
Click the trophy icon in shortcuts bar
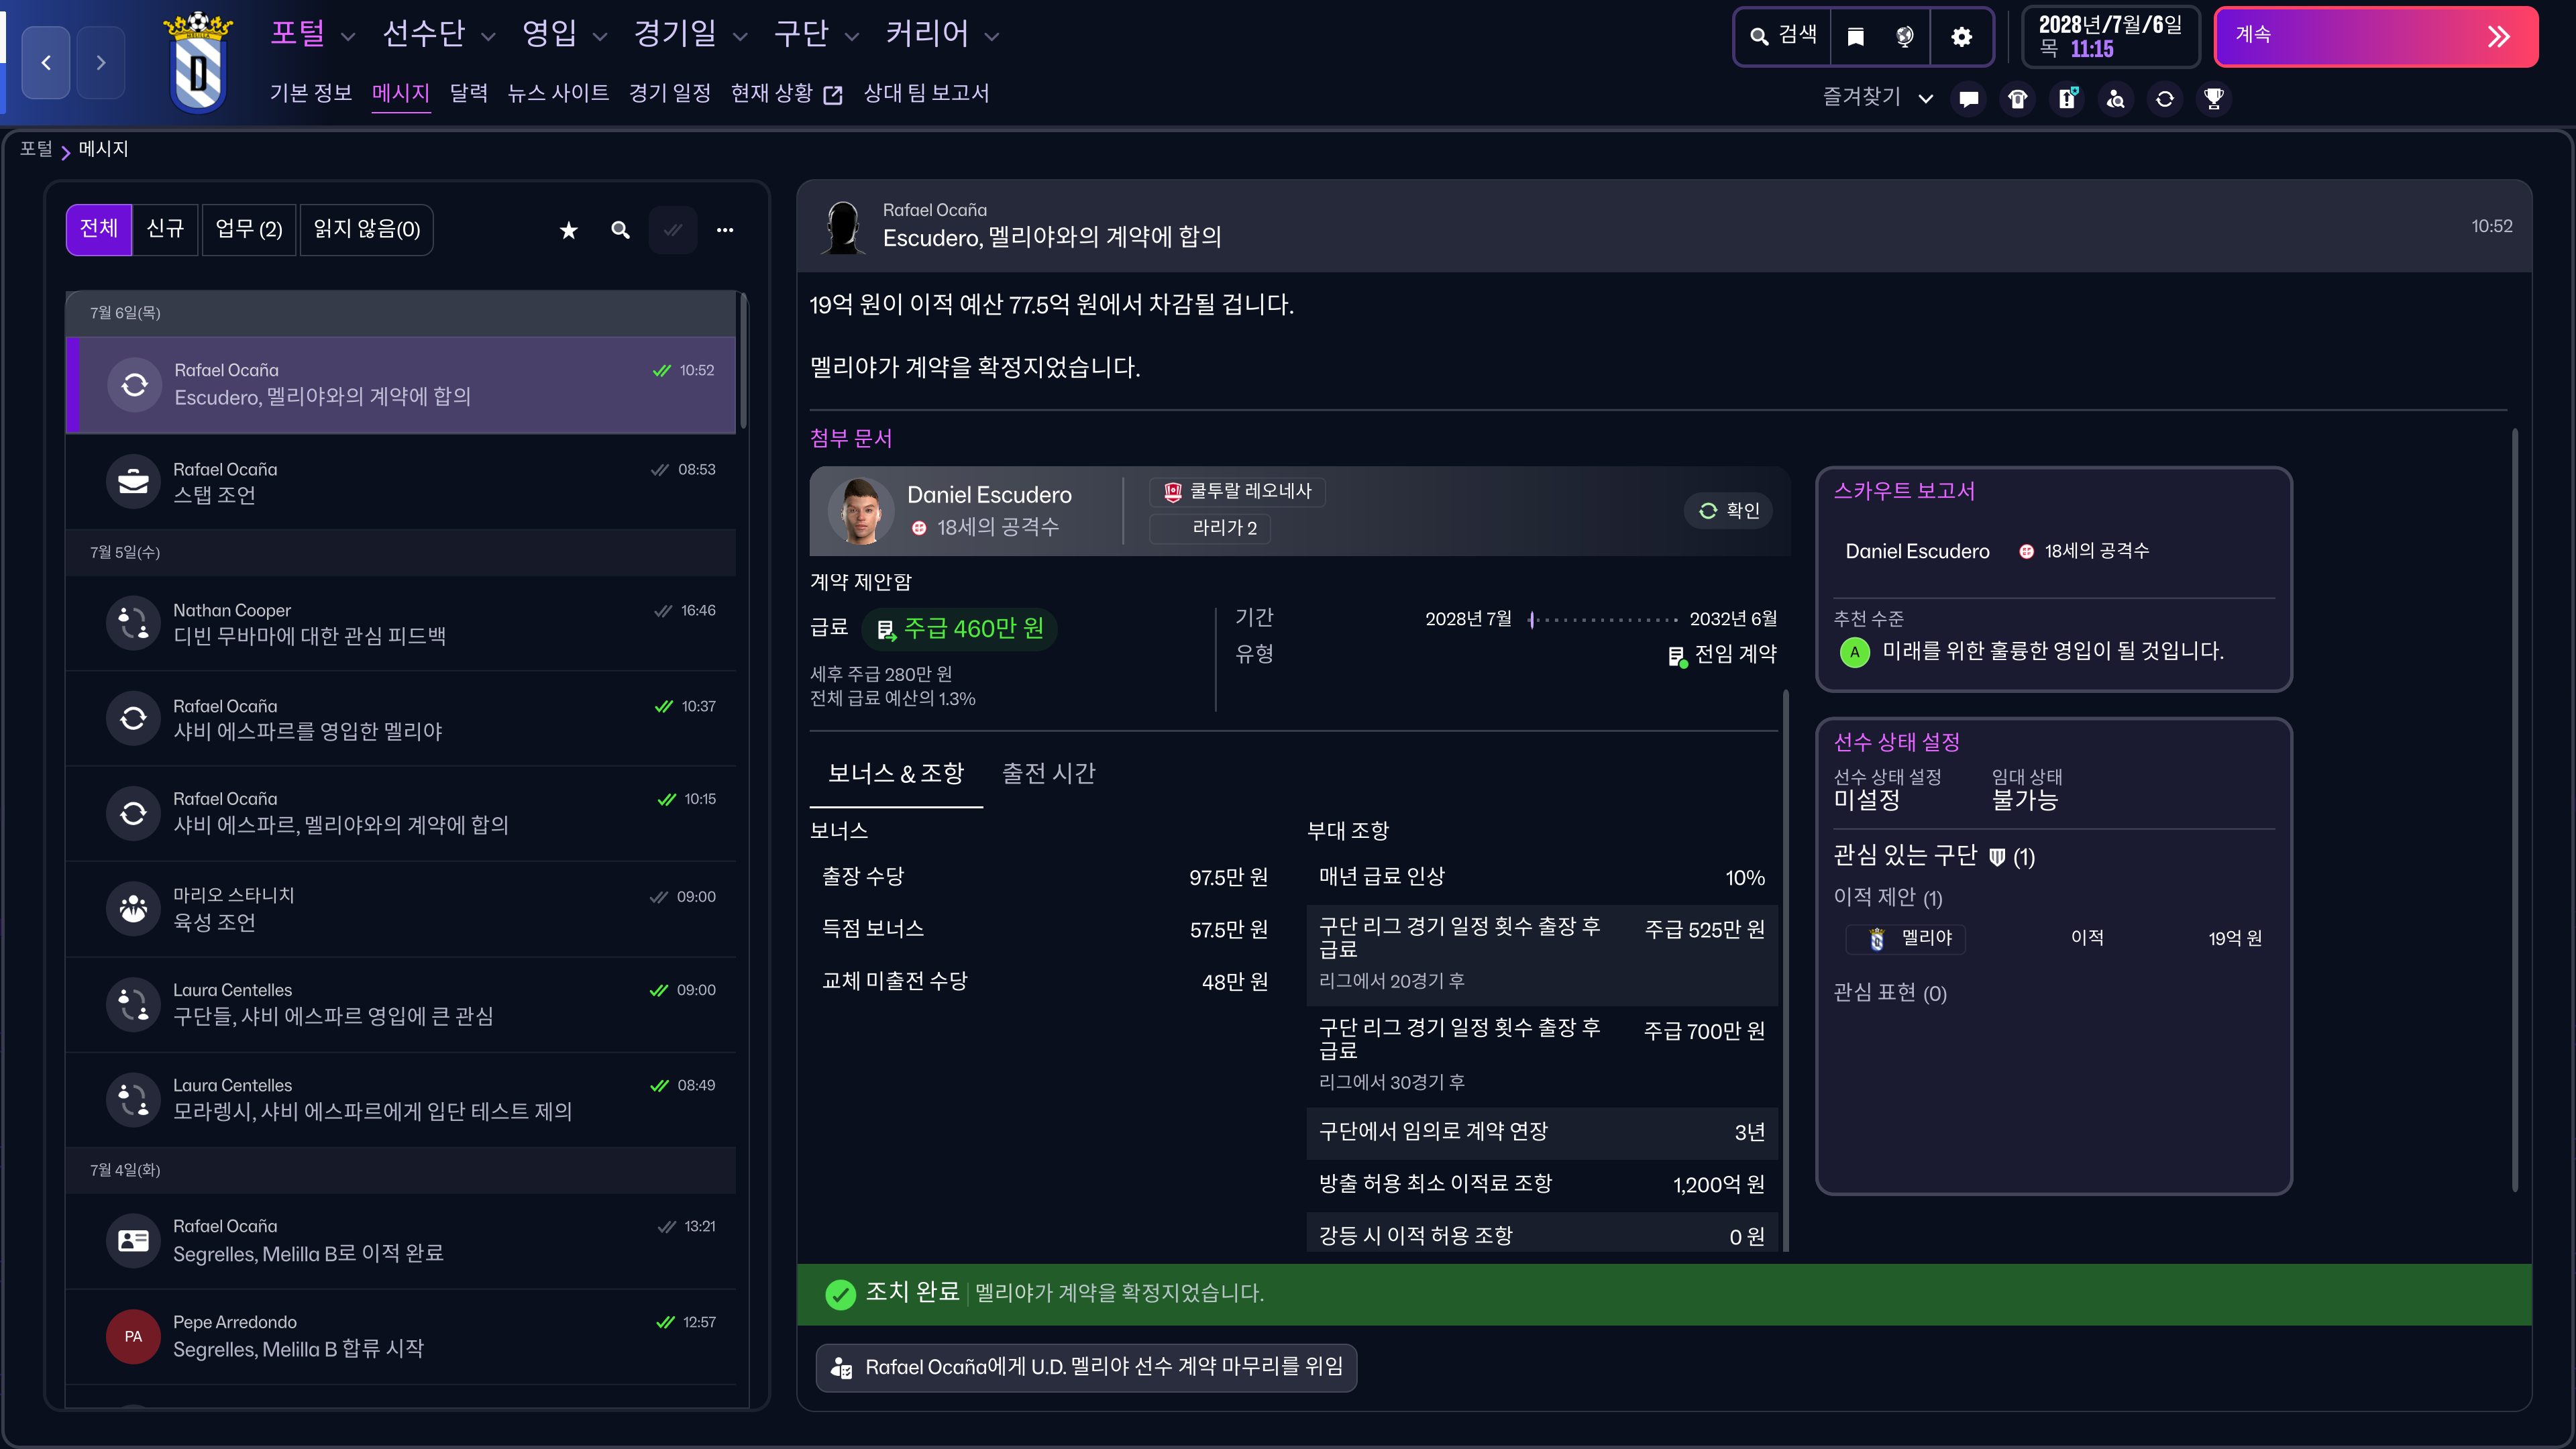(2214, 98)
